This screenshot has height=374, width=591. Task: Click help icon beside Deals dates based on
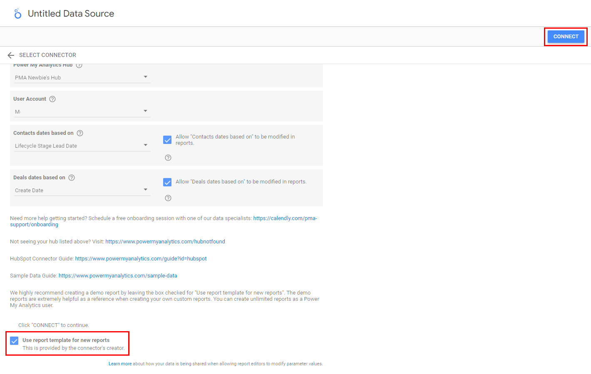72,178
